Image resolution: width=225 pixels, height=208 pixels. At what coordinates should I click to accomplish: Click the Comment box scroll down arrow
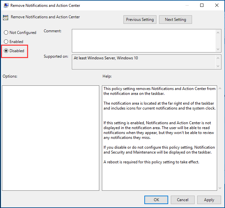click(218, 49)
